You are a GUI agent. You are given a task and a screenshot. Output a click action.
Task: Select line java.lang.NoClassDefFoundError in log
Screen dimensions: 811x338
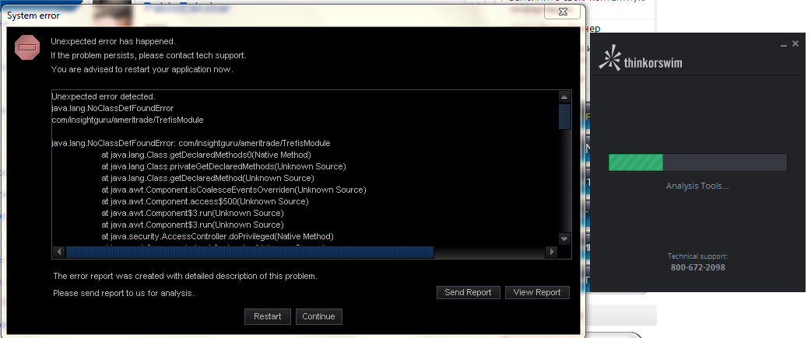(x=113, y=108)
